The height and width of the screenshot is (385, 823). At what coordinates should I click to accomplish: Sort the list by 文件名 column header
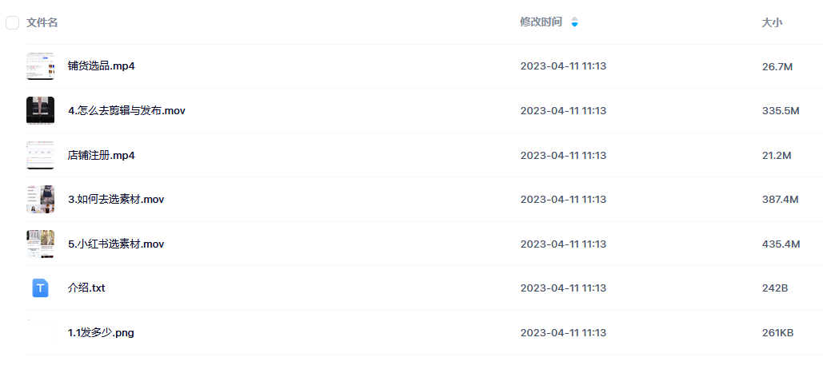42,22
